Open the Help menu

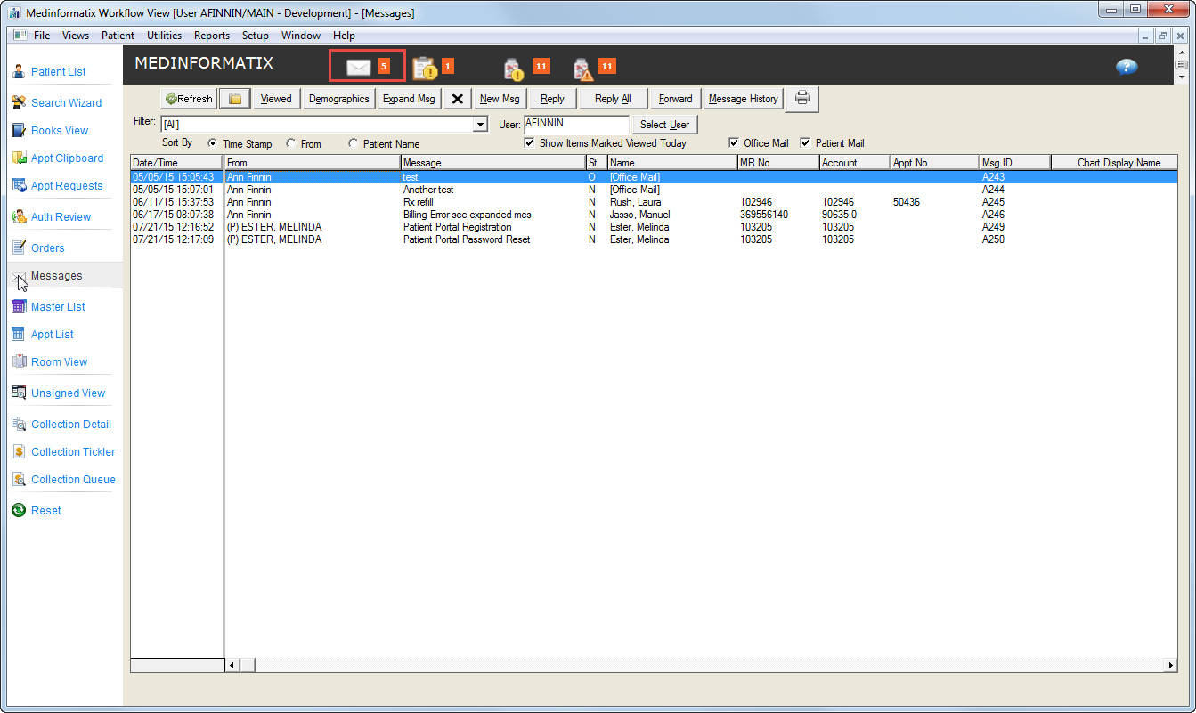pos(344,36)
